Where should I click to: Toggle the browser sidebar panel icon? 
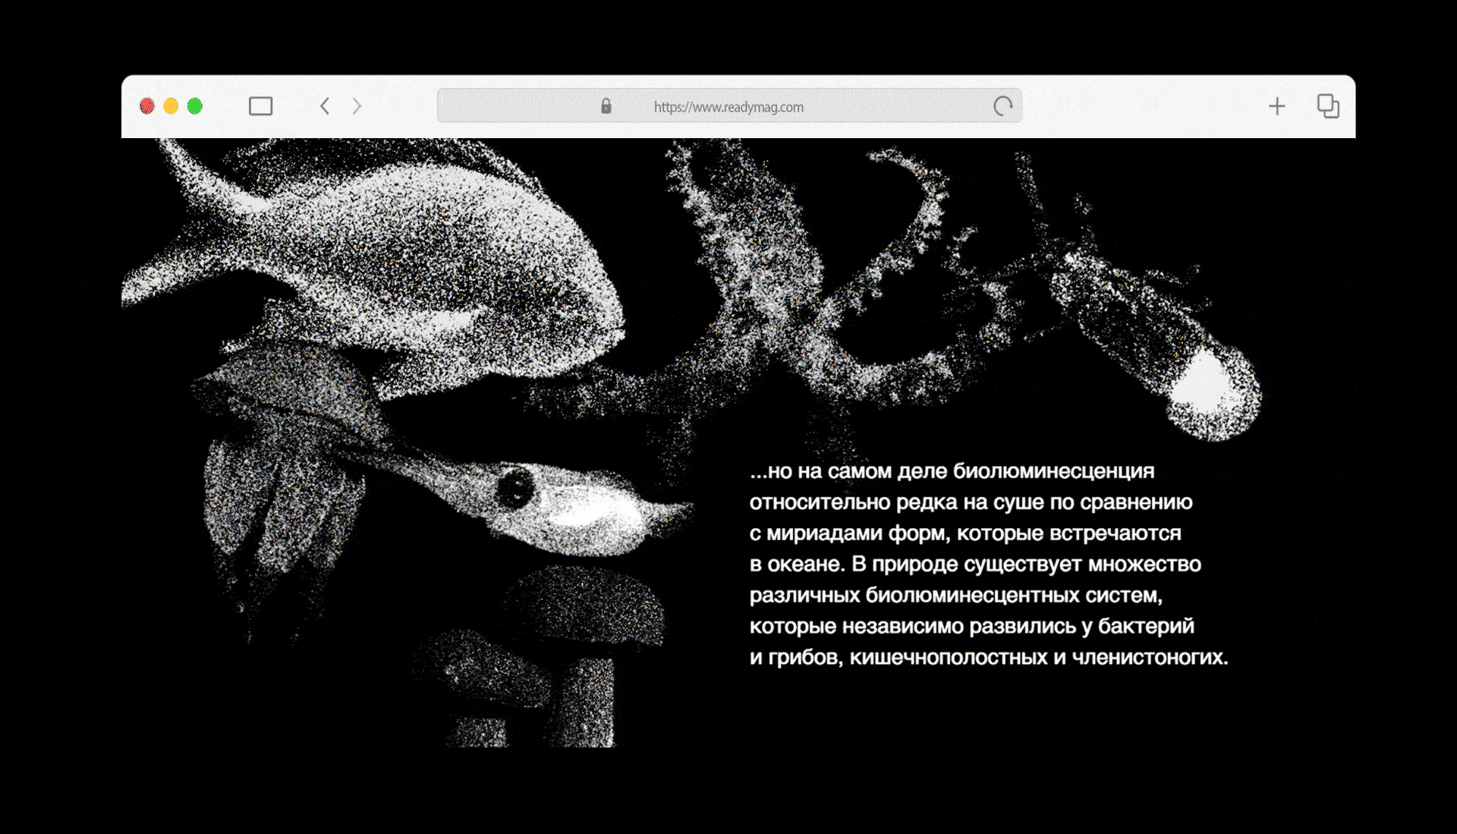[x=260, y=106]
